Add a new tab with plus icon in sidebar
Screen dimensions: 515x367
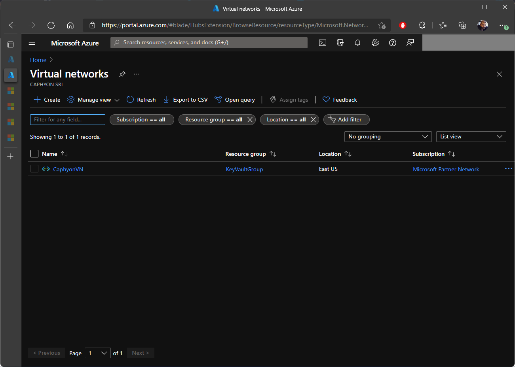tap(11, 156)
